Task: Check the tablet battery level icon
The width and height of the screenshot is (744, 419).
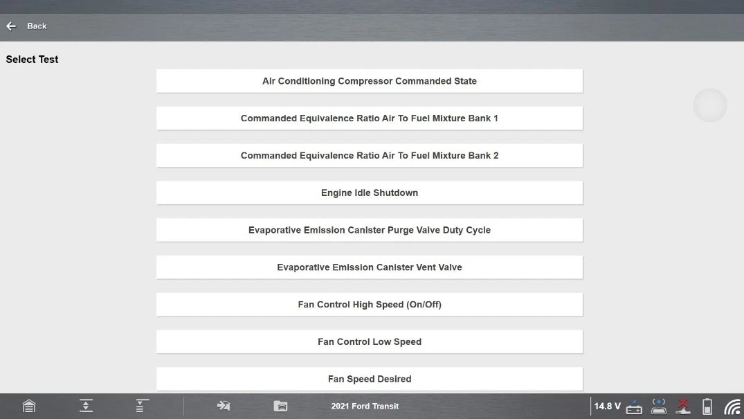Action: (707, 406)
